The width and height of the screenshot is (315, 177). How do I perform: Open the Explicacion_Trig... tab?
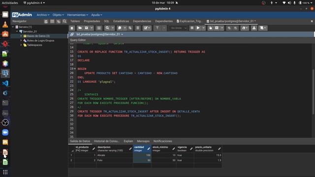189,21
